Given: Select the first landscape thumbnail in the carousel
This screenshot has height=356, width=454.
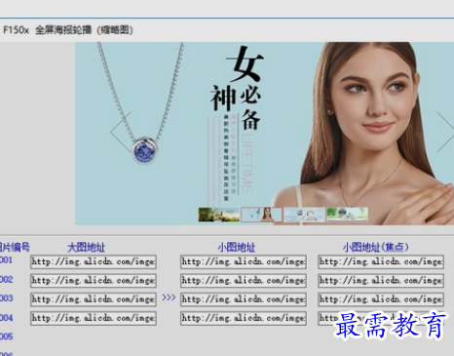Looking at the screenshot, I should 219,215.
